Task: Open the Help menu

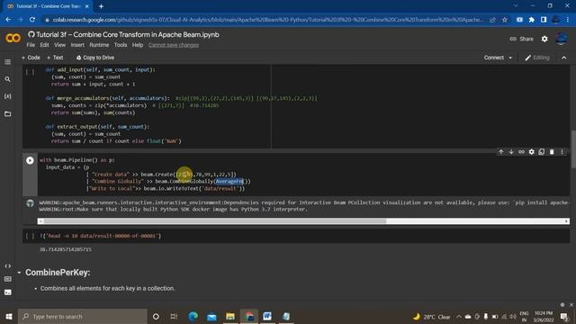Action: pyautogui.click(x=138, y=45)
